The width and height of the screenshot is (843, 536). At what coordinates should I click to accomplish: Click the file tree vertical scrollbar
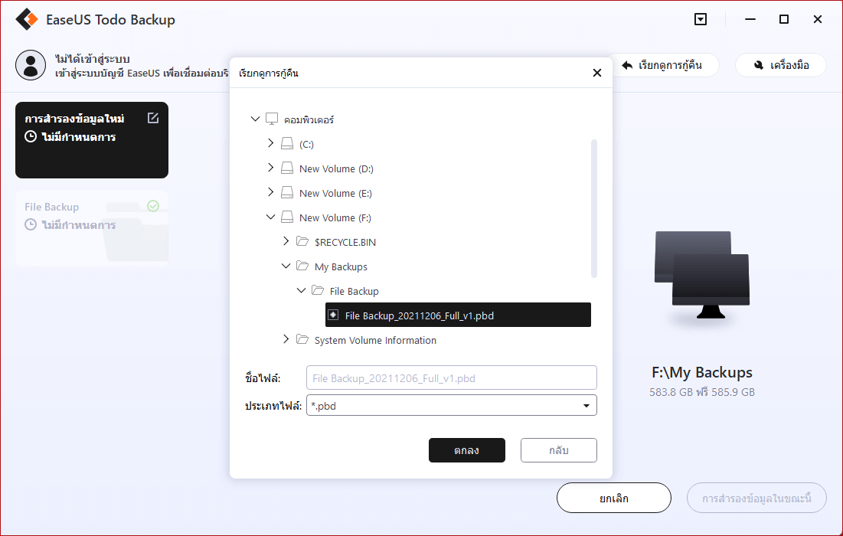[x=594, y=208]
